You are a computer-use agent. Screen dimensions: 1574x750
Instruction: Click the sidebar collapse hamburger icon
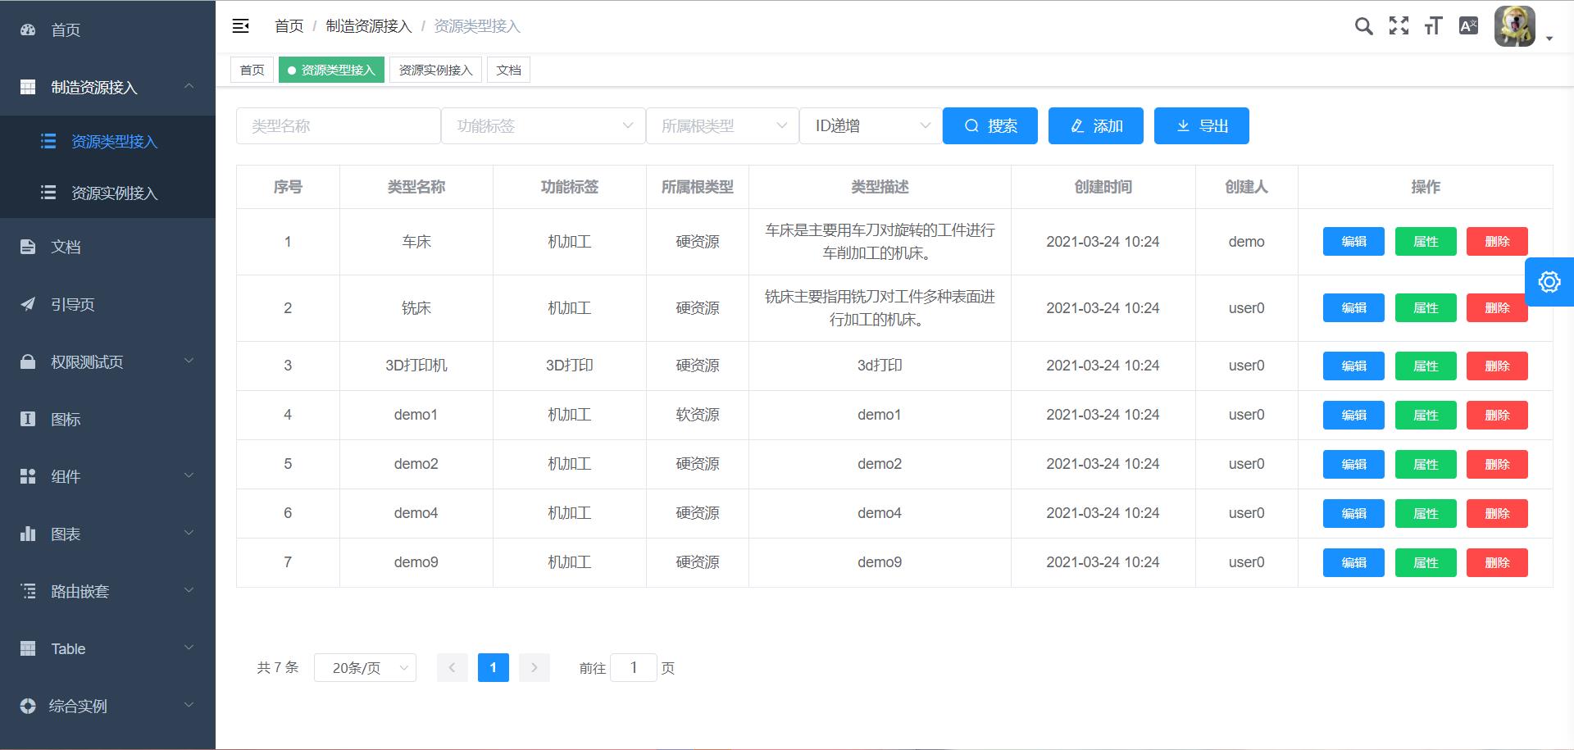click(240, 26)
